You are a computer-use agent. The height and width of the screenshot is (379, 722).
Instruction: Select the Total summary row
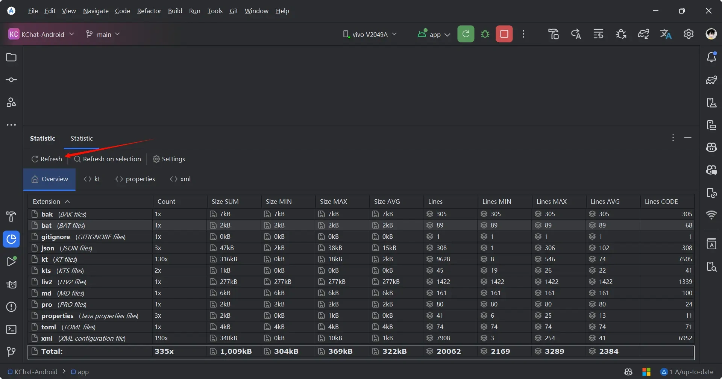[x=361, y=352]
